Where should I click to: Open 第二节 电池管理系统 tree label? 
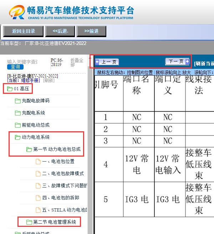coord(55,222)
